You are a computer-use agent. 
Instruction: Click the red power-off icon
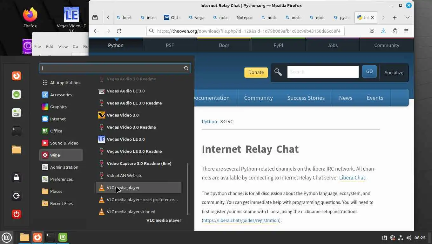point(17,214)
